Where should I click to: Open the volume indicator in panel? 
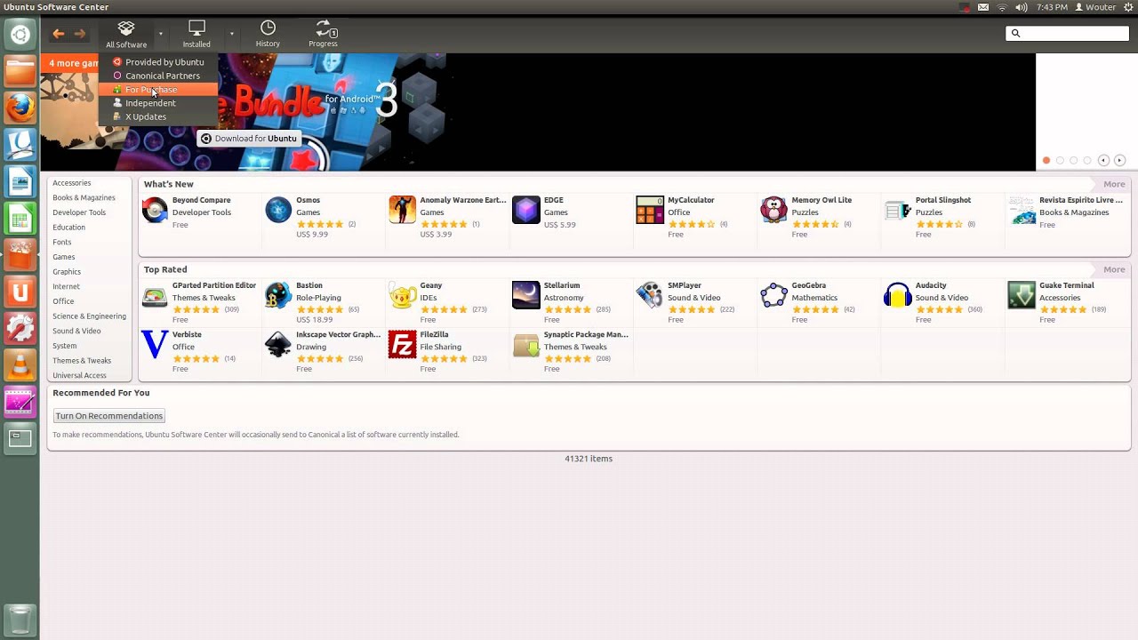[1022, 7]
